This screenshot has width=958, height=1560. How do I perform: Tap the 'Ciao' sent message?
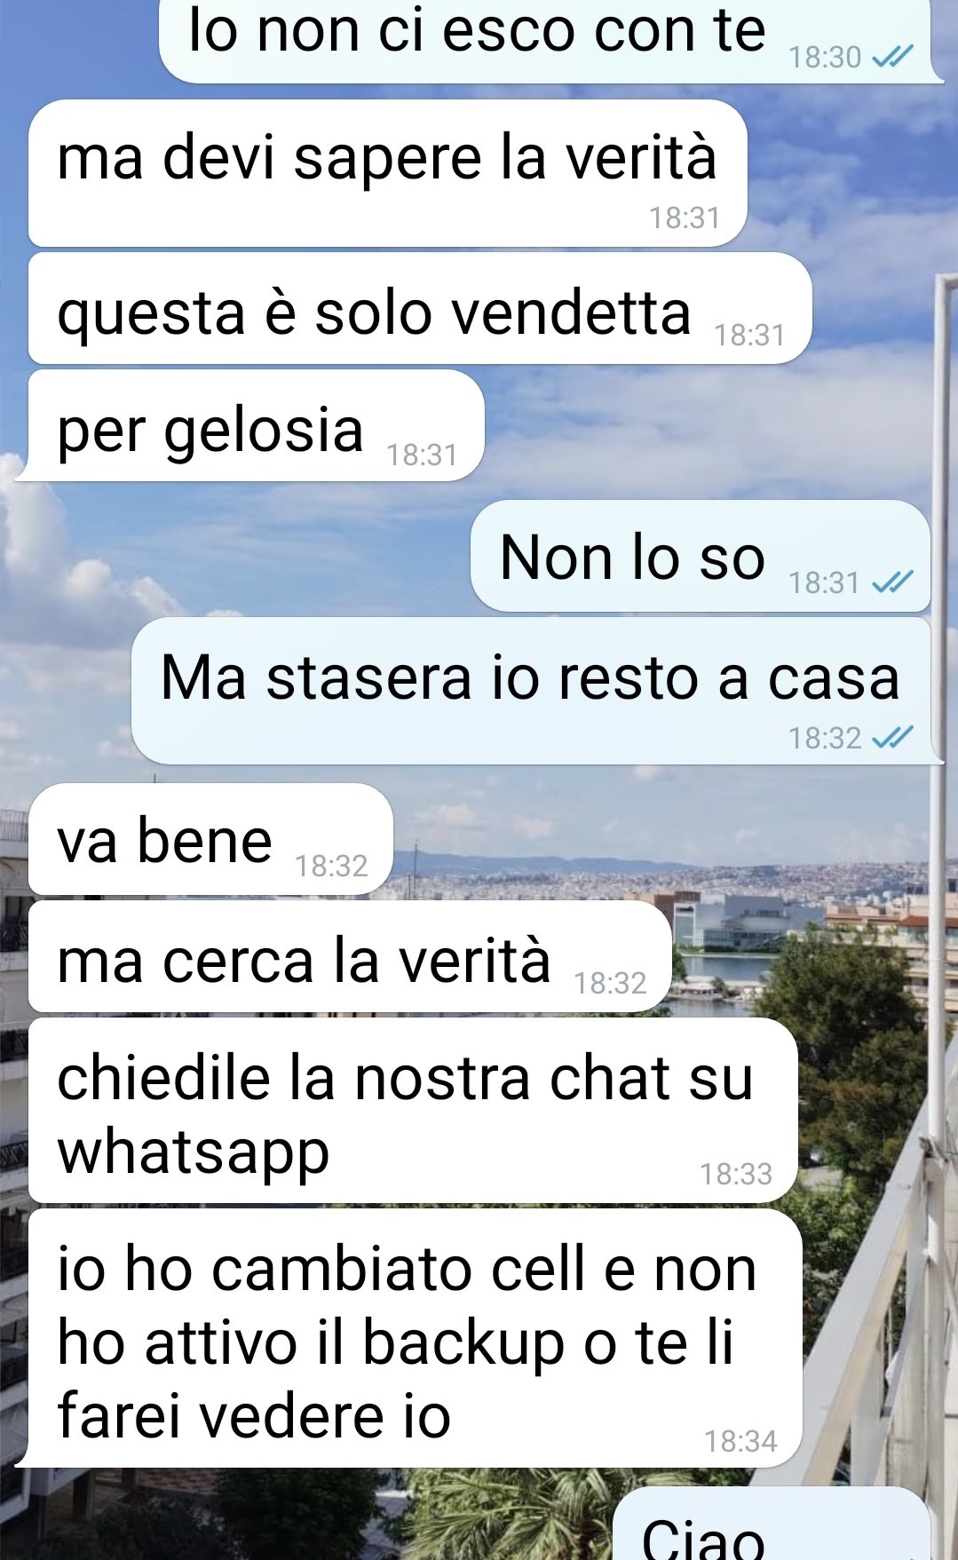(x=771, y=1524)
